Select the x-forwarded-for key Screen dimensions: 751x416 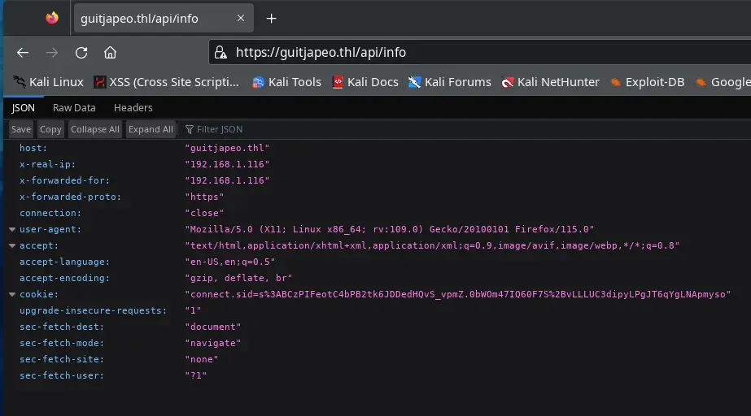[64, 180]
